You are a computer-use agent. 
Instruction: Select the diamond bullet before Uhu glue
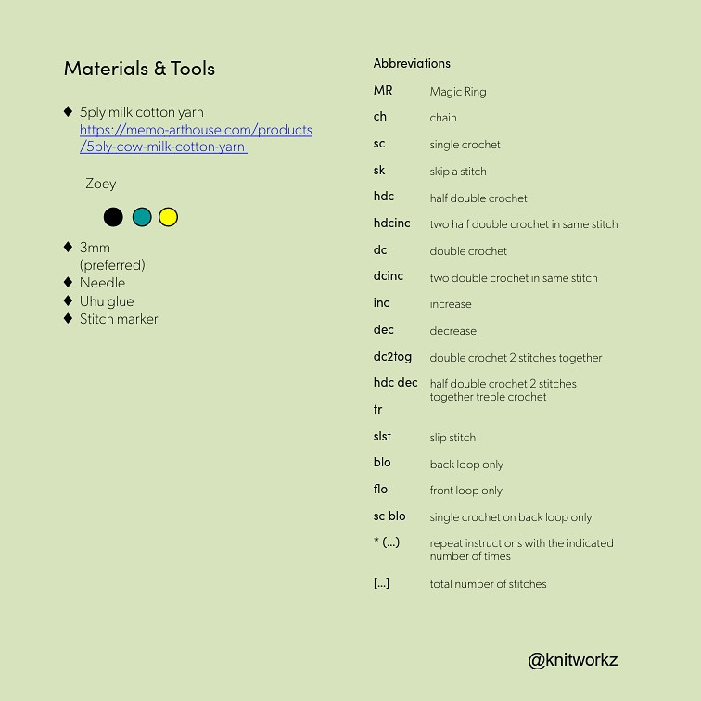point(68,300)
